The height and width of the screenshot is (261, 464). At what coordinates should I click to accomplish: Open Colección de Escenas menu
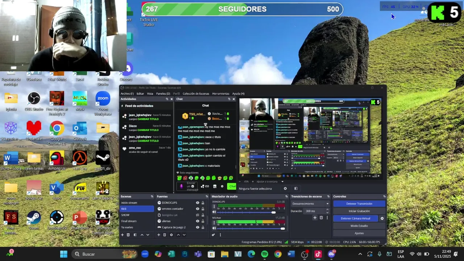click(x=196, y=94)
